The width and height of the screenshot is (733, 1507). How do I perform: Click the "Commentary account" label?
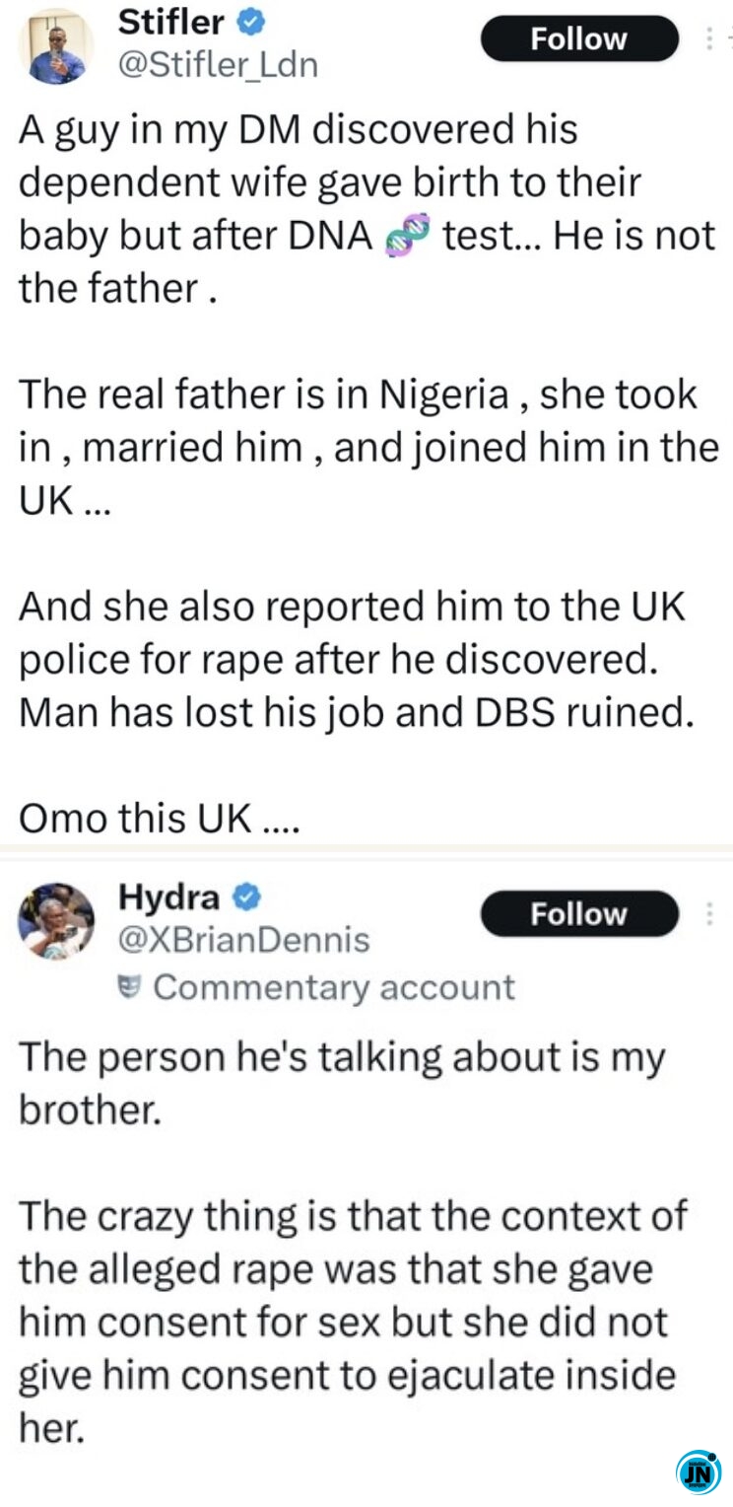coord(333,986)
